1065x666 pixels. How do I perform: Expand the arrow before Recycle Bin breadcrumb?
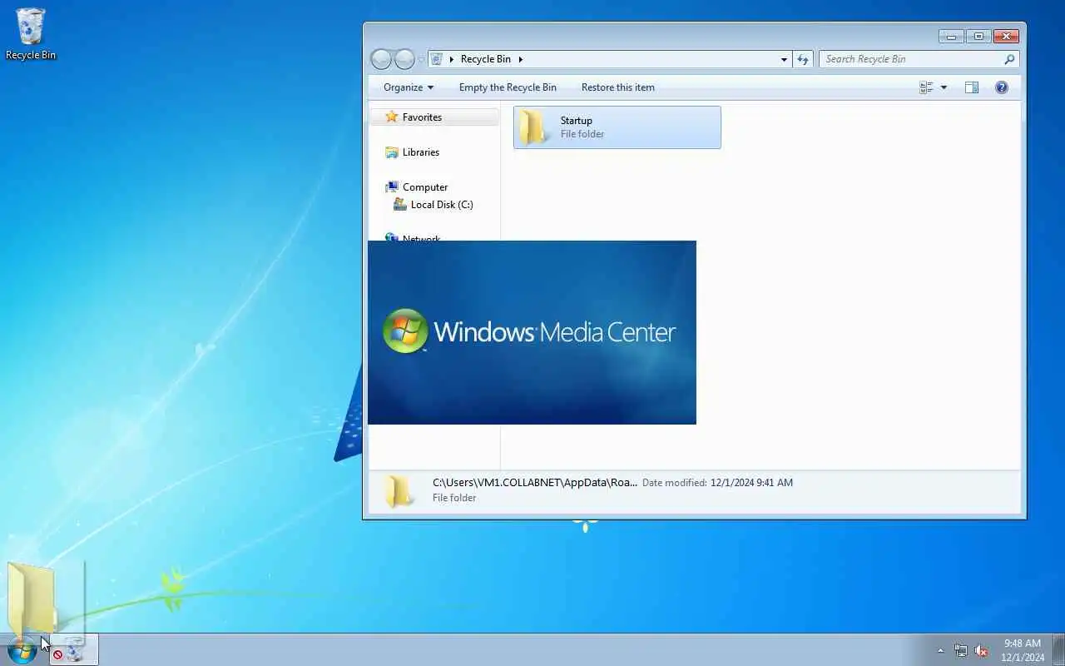(452, 59)
